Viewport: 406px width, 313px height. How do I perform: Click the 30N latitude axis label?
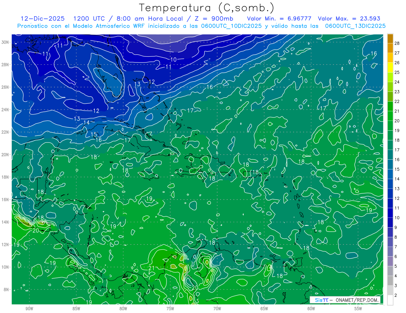pos(5,42)
